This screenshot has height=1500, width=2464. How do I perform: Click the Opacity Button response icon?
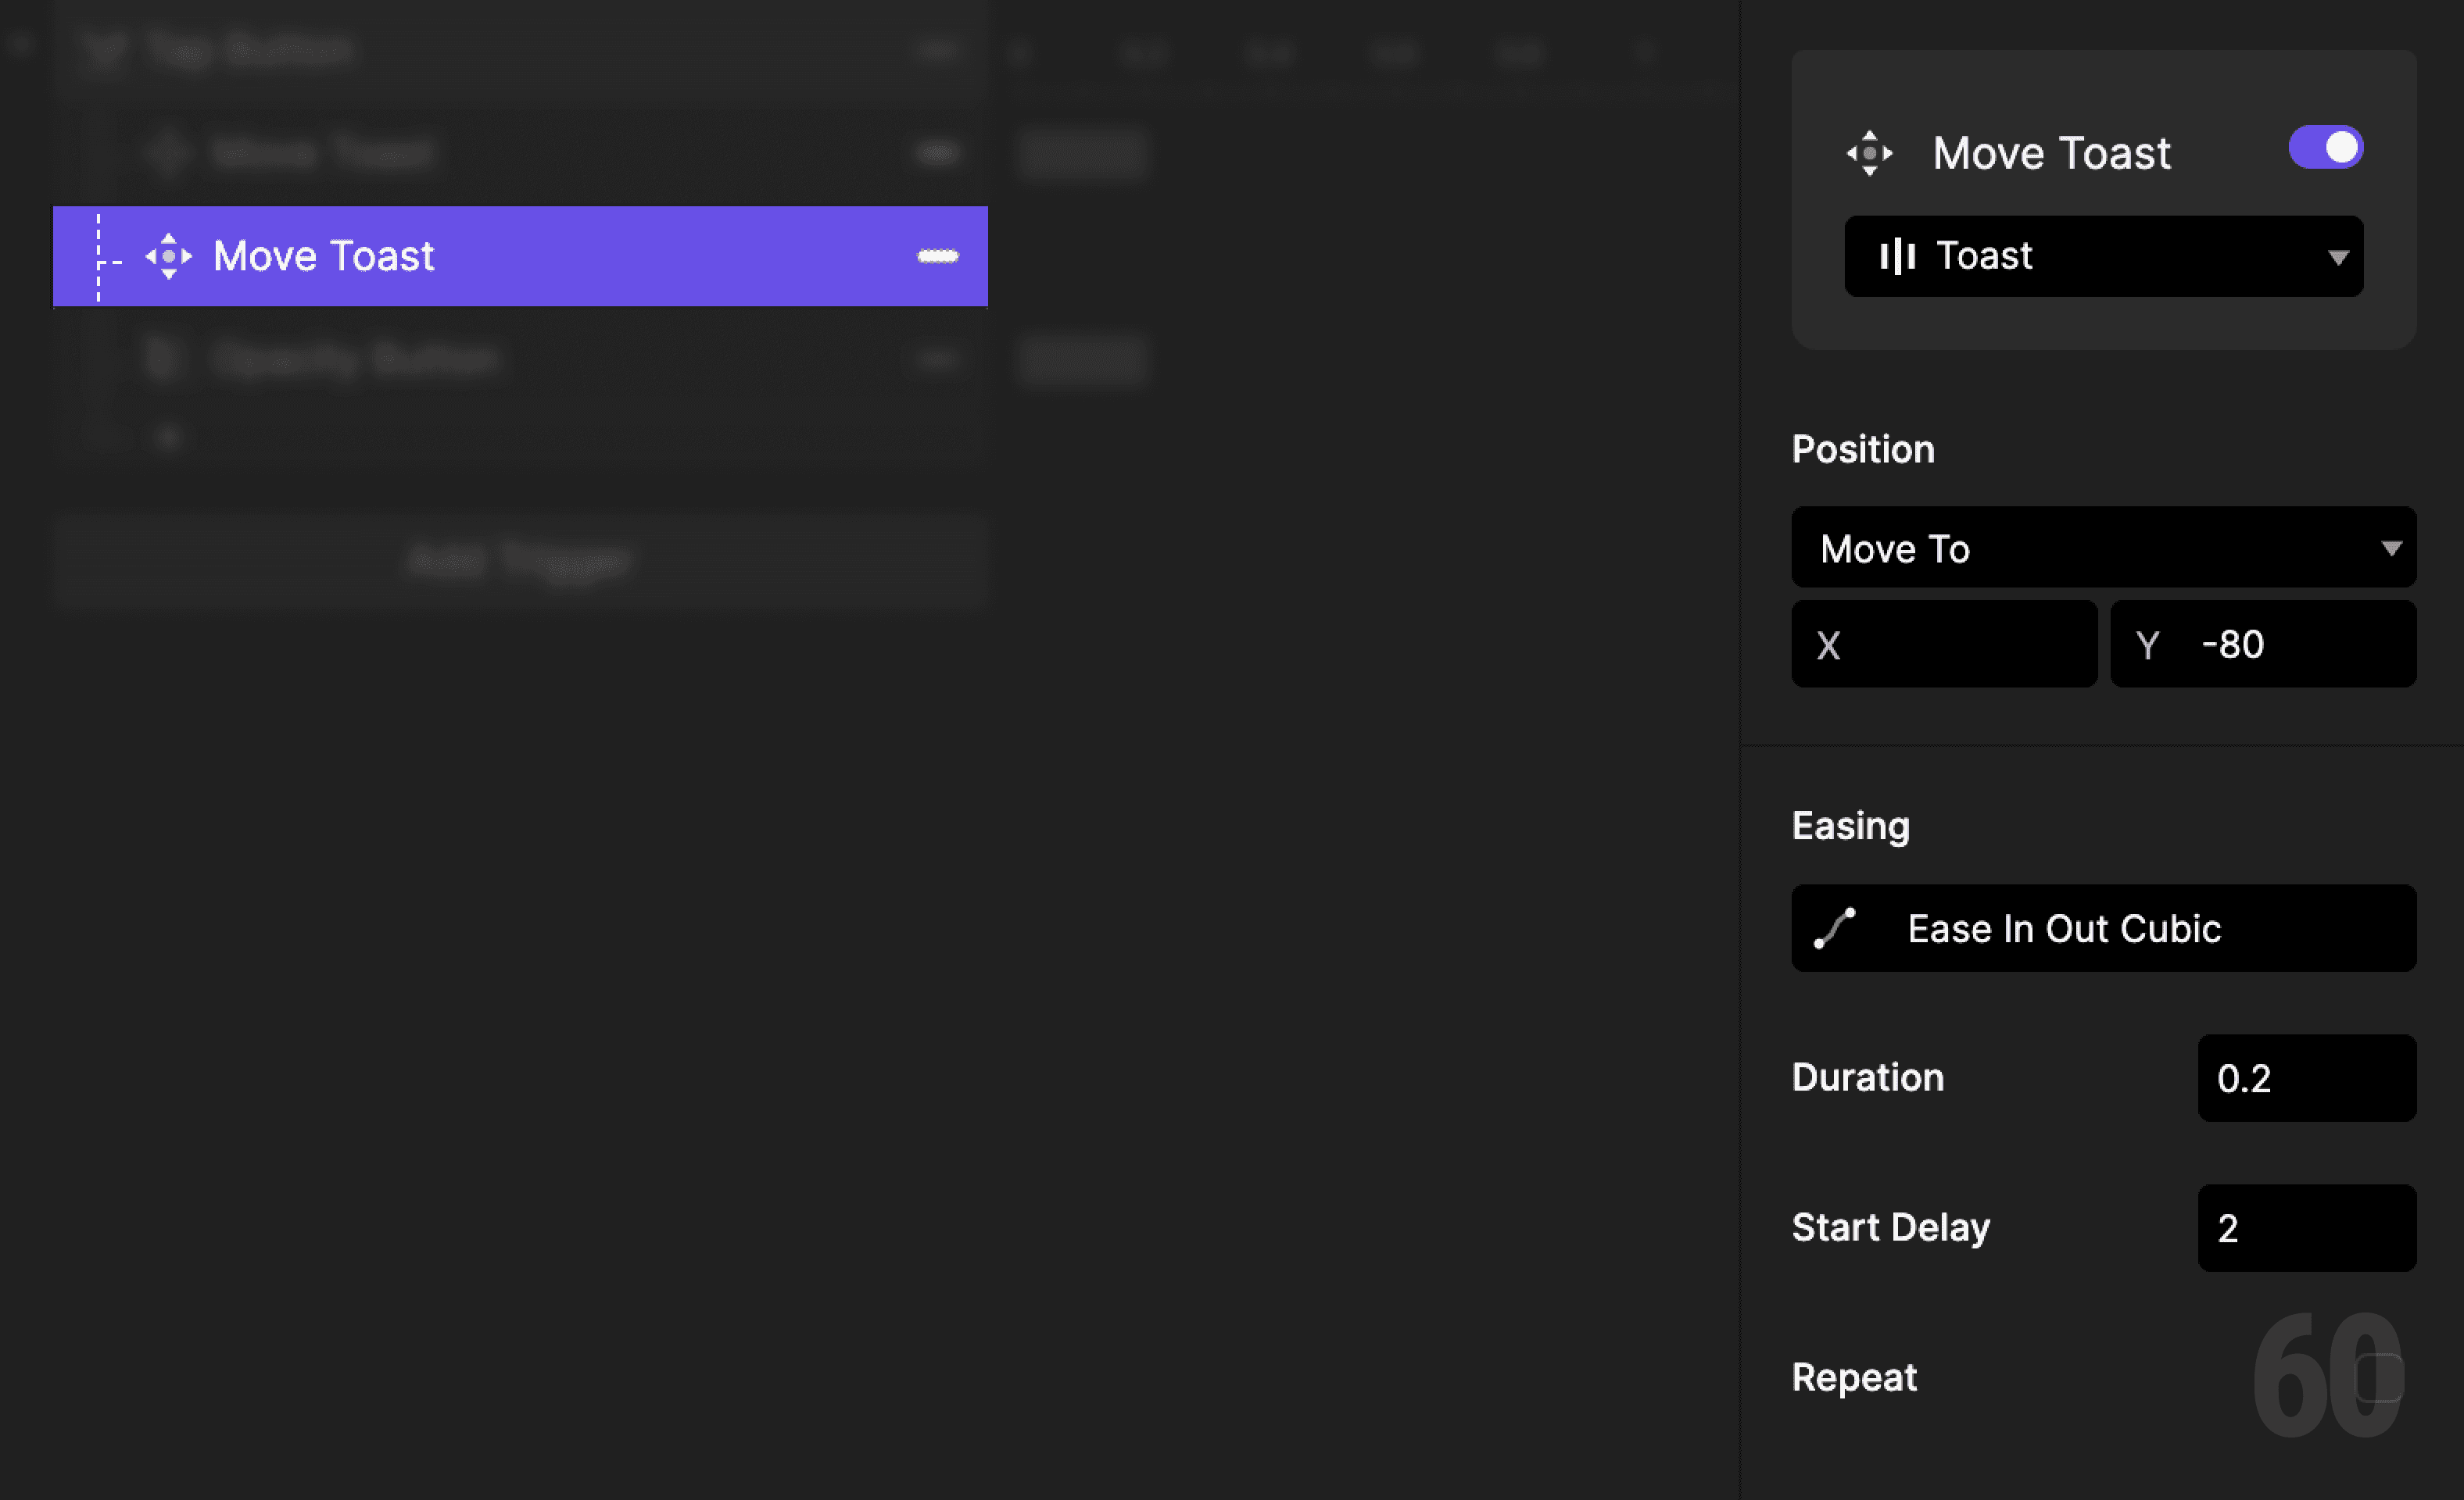[x=165, y=359]
